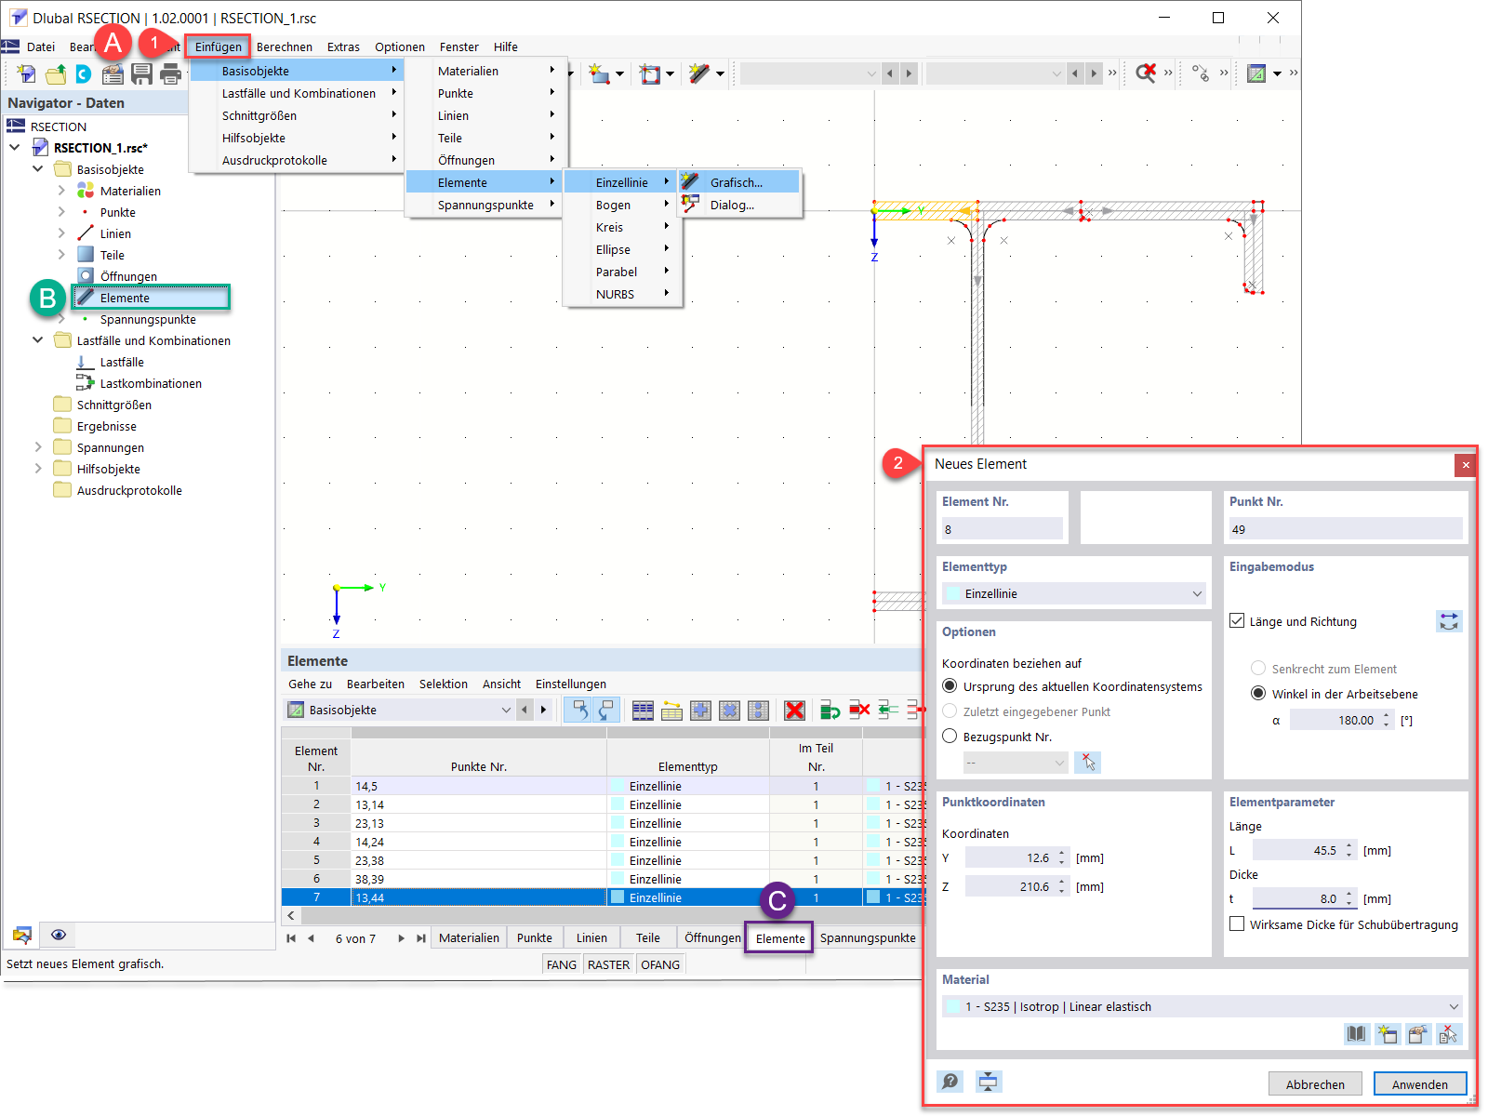
Task: Click the Länge L input field
Action: [x=1298, y=850]
